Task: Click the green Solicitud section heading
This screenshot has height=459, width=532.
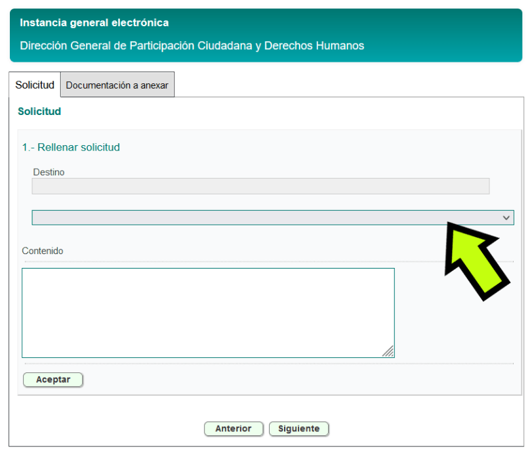Action: (39, 112)
